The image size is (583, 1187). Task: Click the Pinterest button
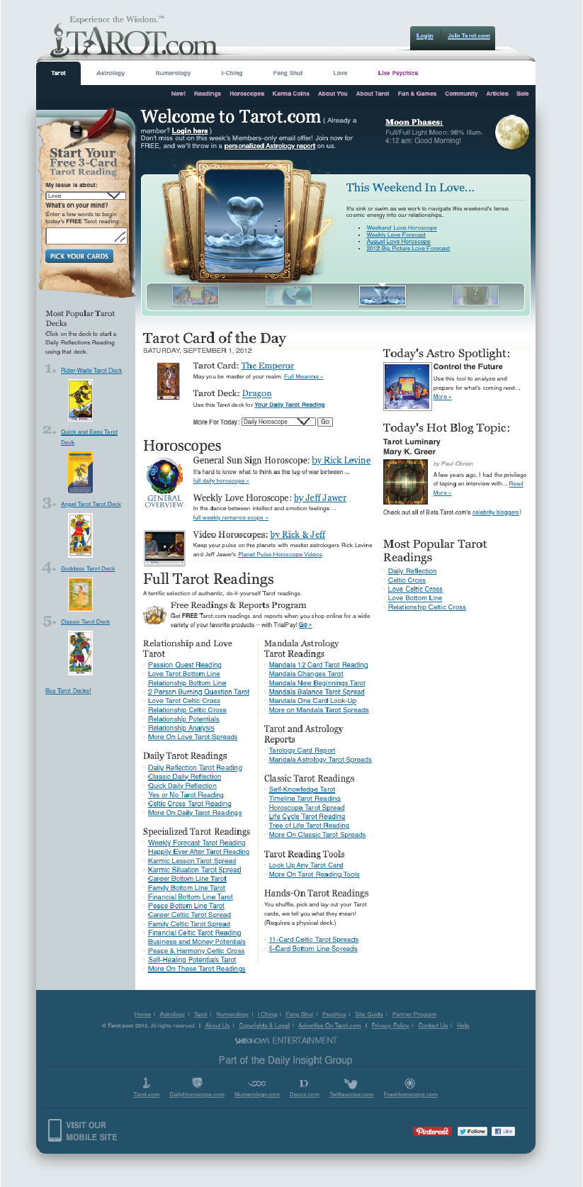point(432,1131)
